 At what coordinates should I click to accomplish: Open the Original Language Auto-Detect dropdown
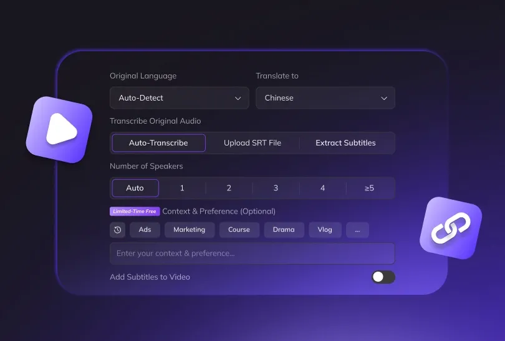tap(180, 98)
